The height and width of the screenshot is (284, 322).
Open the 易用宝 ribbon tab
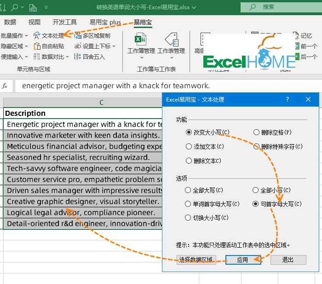coord(143,22)
